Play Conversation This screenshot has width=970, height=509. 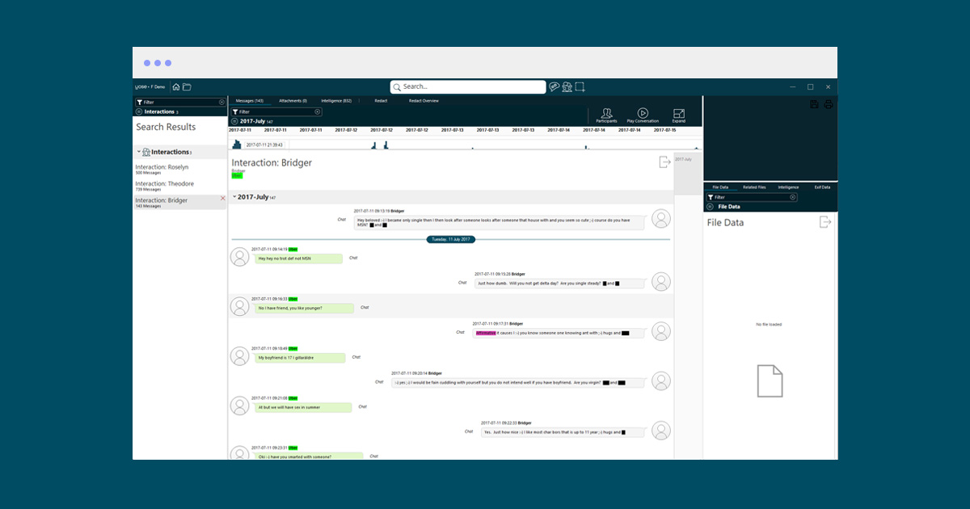click(x=643, y=116)
